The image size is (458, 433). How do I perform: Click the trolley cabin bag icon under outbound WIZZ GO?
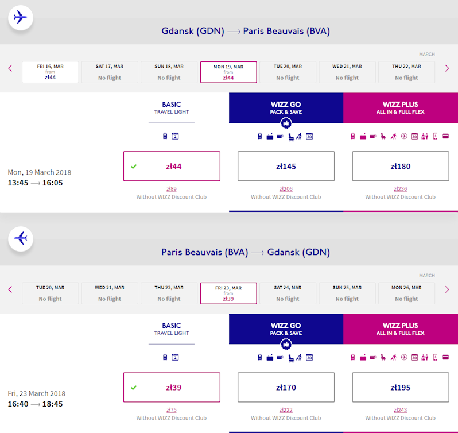pos(280,136)
